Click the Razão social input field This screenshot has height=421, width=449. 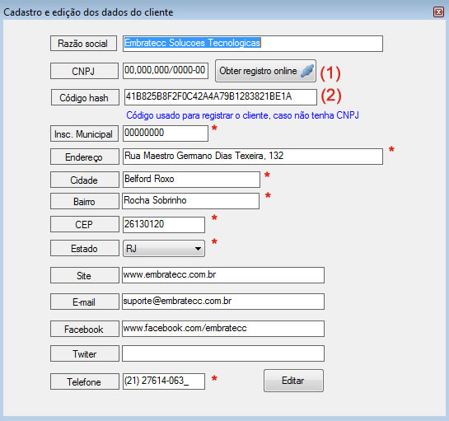coord(253,44)
